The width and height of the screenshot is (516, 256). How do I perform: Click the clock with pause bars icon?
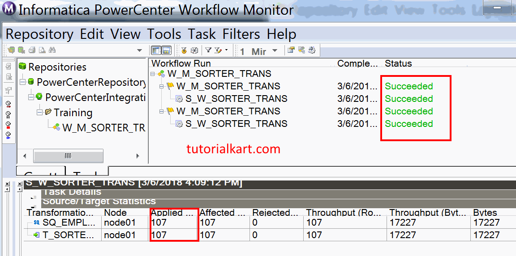click(x=9, y=114)
